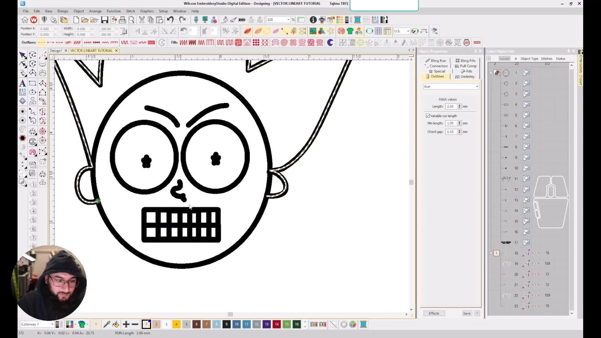Image resolution: width=601 pixels, height=338 pixels.
Task: Open the zoom percentage dropdown showing 320
Action: [289, 20]
